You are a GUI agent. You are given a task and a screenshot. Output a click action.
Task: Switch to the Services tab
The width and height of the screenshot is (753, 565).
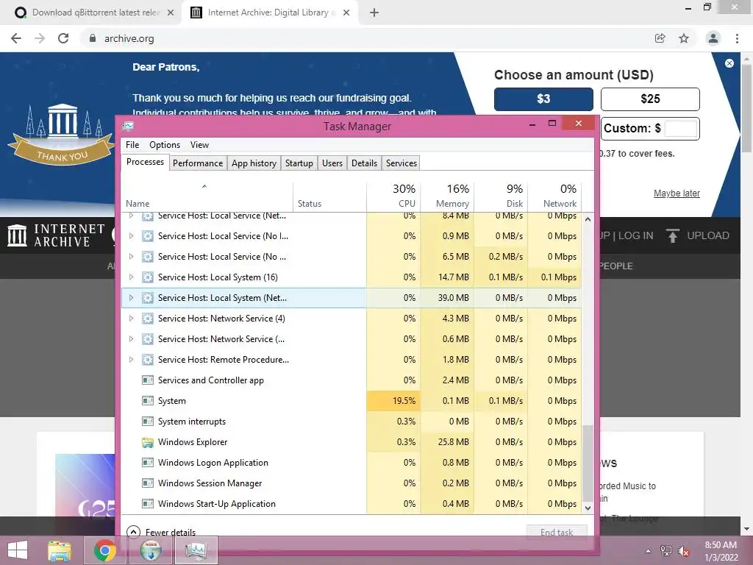[x=402, y=163]
